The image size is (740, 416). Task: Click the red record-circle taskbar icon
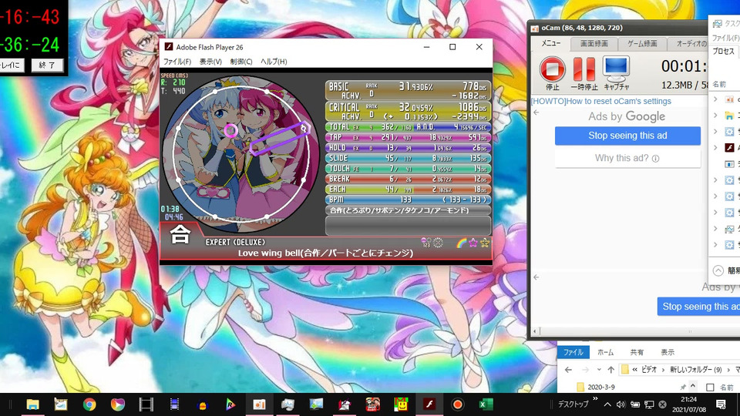[x=457, y=404]
